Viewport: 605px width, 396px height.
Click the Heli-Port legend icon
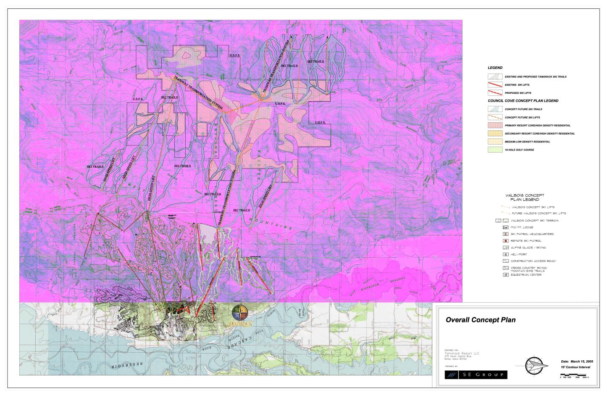click(x=506, y=254)
